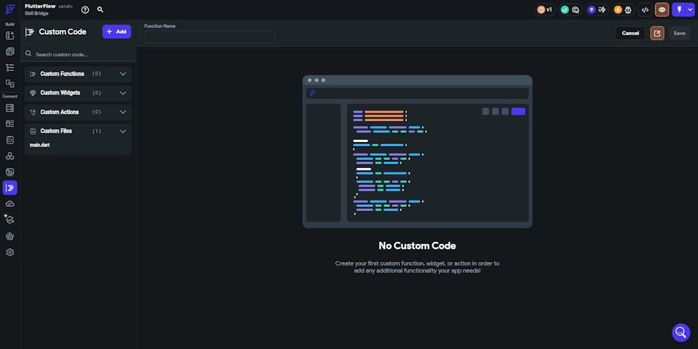Click the Save button
The height and width of the screenshot is (349, 698).
[x=679, y=33]
